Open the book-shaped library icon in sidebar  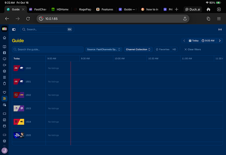click(x=5, y=47)
